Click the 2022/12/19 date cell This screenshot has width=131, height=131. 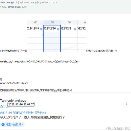[35, 28]
